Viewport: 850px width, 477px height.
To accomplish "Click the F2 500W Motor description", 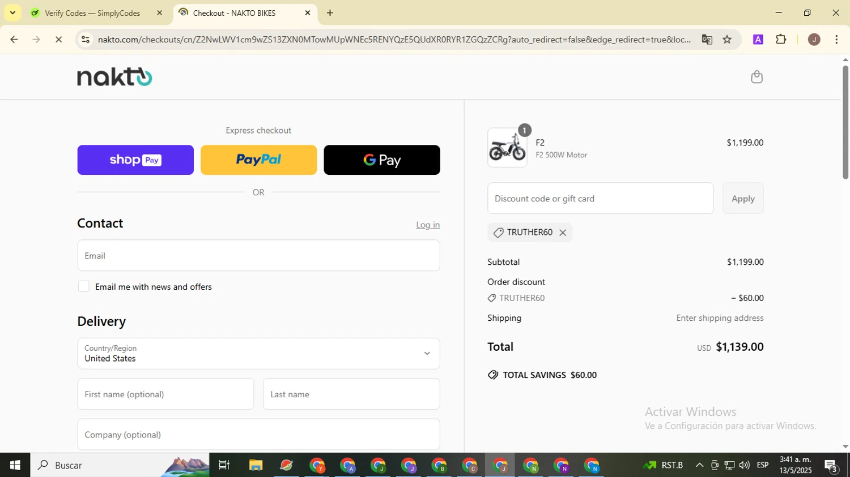I will [x=562, y=155].
